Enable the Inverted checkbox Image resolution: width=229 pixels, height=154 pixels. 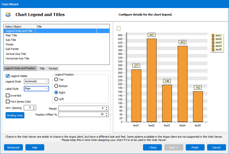[x=7, y=95]
